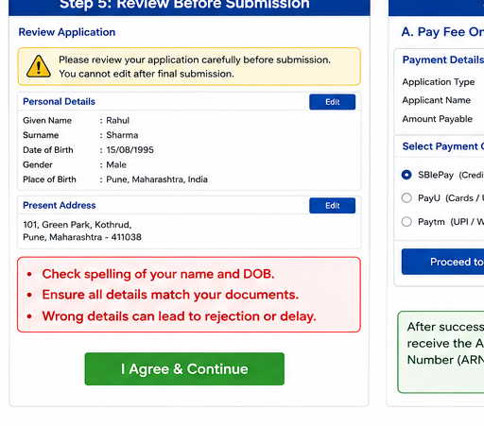Choose the Paytm payment radio button
The width and height of the screenshot is (484, 426).
(x=406, y=222)
